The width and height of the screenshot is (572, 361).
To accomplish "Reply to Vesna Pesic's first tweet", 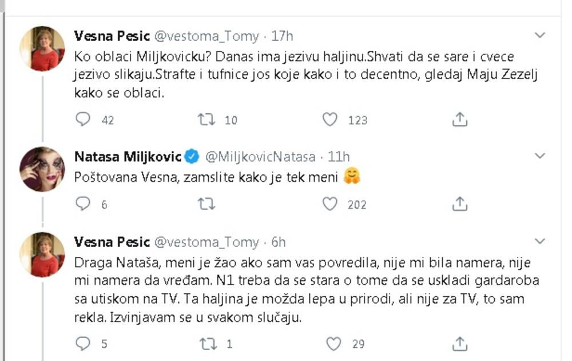I will (x=84, y=120).
